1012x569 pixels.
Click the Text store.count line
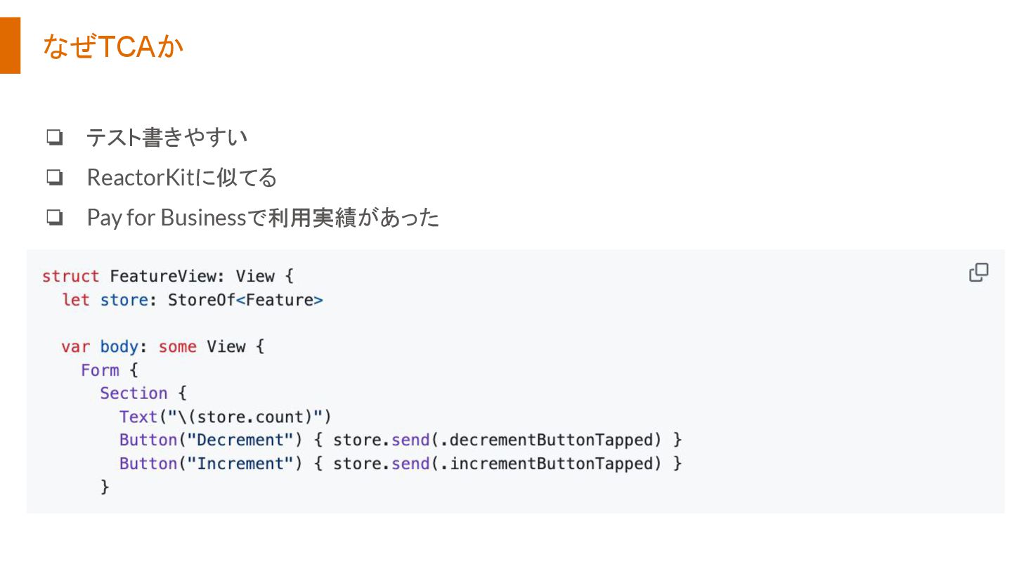(x=225, y=417)
